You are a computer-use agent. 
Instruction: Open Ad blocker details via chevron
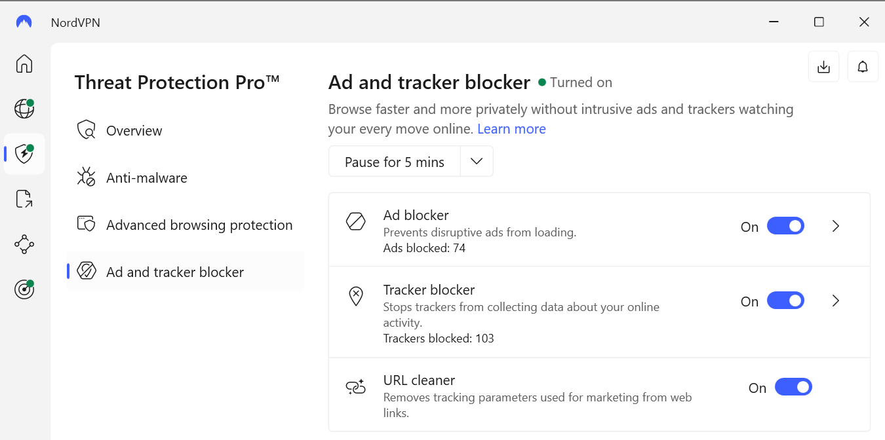(835, 225)
